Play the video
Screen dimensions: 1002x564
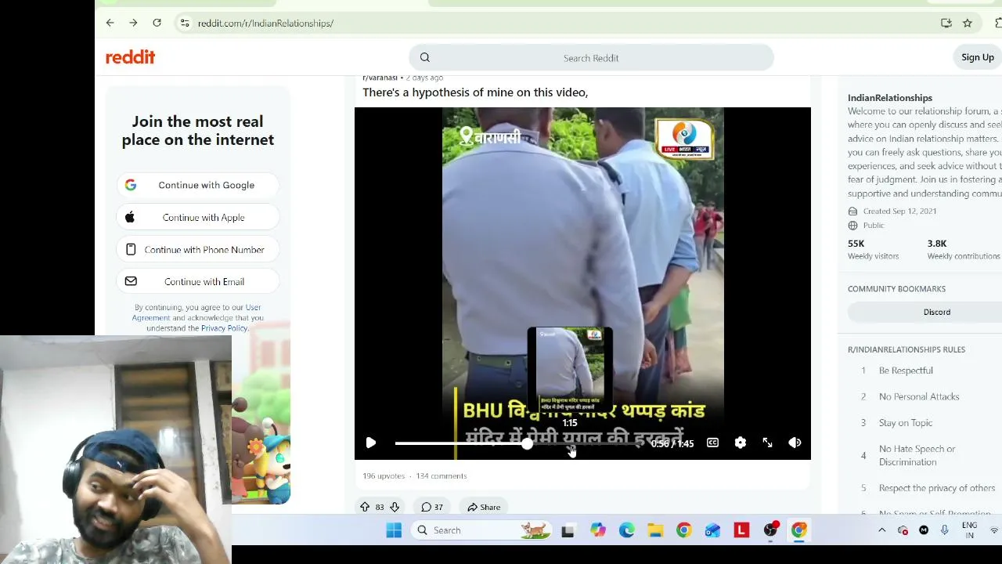371,443
